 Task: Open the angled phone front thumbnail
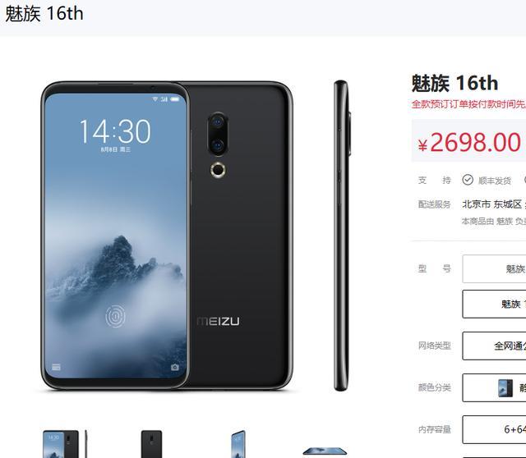pyautogui.click(x=238, y=444)
